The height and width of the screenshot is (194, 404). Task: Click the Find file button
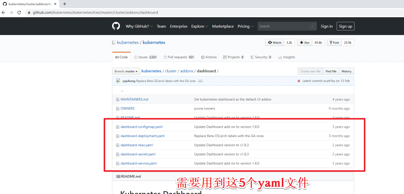(331, 71)
